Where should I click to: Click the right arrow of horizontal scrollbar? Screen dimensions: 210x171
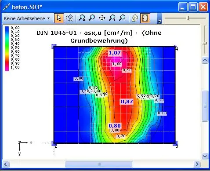[197, 164]
